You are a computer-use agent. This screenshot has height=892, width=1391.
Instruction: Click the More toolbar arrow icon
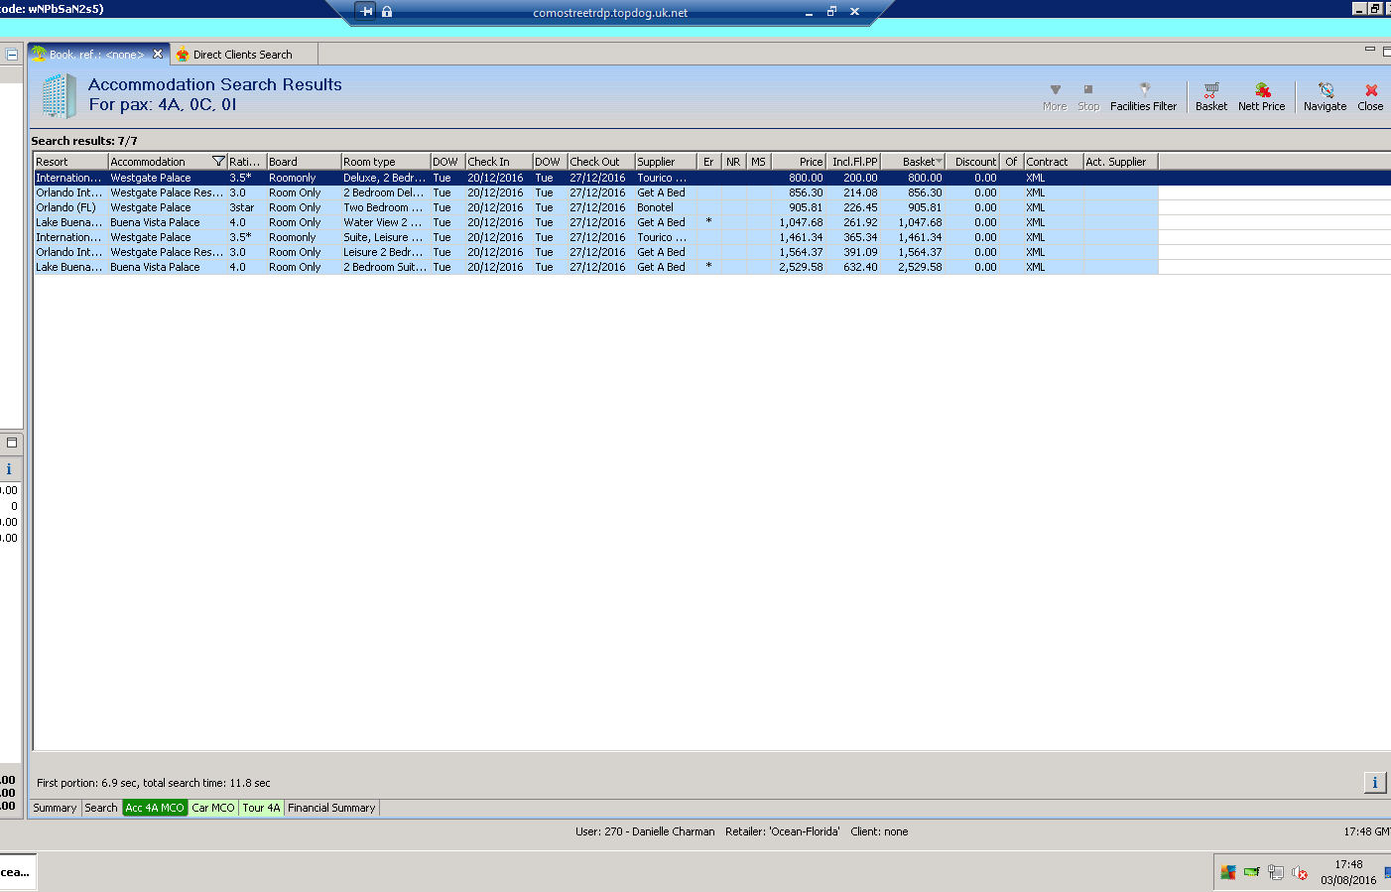click(1055, 89)
